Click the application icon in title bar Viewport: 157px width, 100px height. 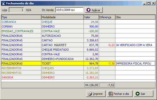point(4,3)
